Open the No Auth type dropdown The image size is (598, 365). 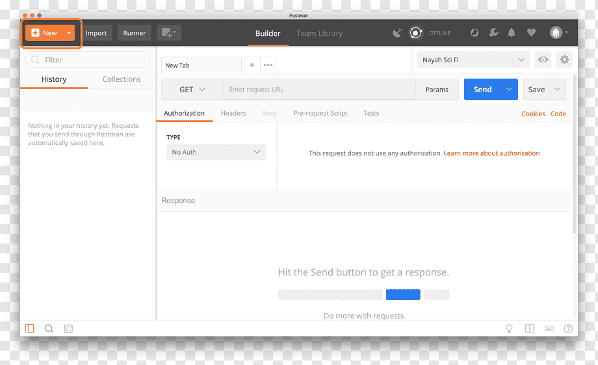(x=216, y=152)
